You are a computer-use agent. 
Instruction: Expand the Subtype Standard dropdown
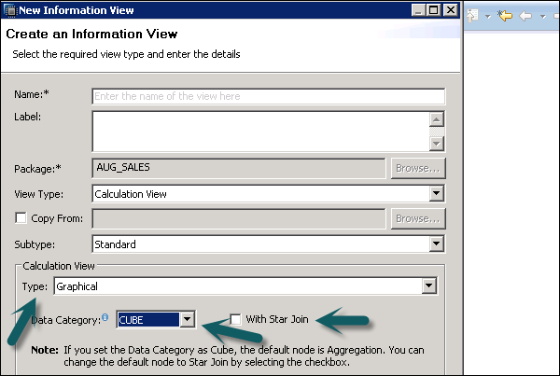[435, 244]
